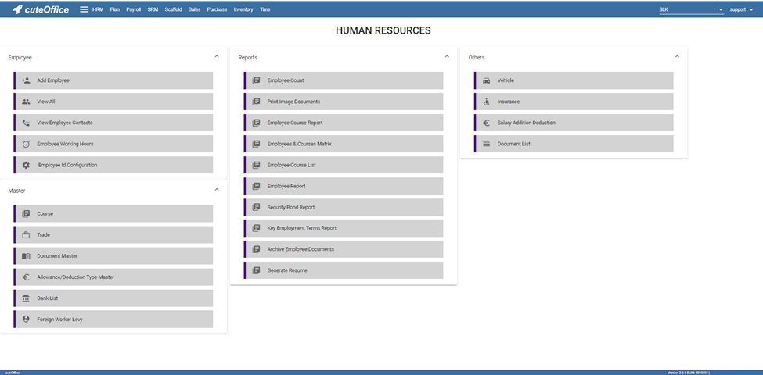The image size is (763, 375).
Task: Collapse the Employee panel
Action: [x=217, y=56]
